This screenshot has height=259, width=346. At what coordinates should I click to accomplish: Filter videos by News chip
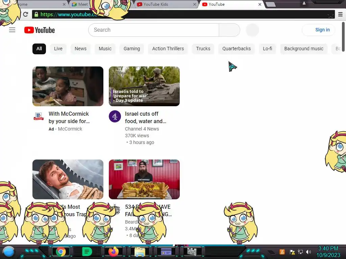click(80, 49)
